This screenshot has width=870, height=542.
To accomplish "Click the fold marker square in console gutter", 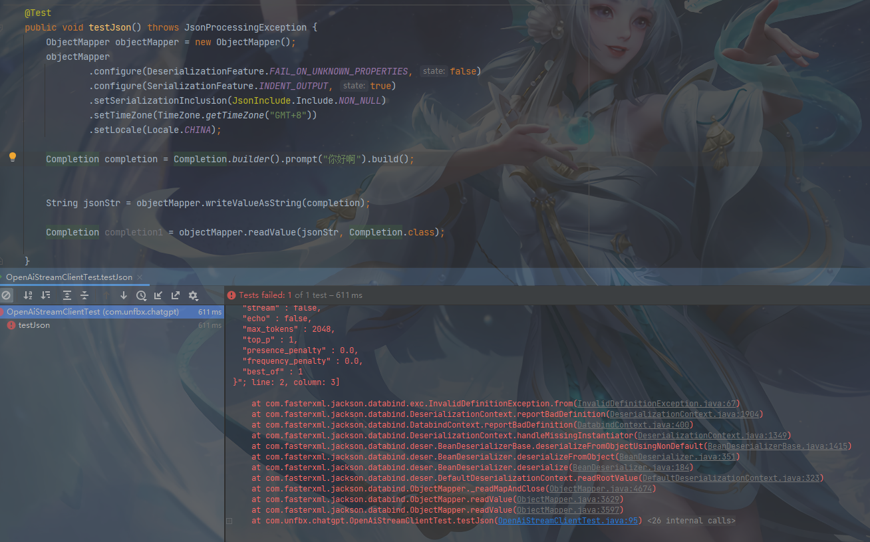I will pyautogui.click(x=229, y=520).
